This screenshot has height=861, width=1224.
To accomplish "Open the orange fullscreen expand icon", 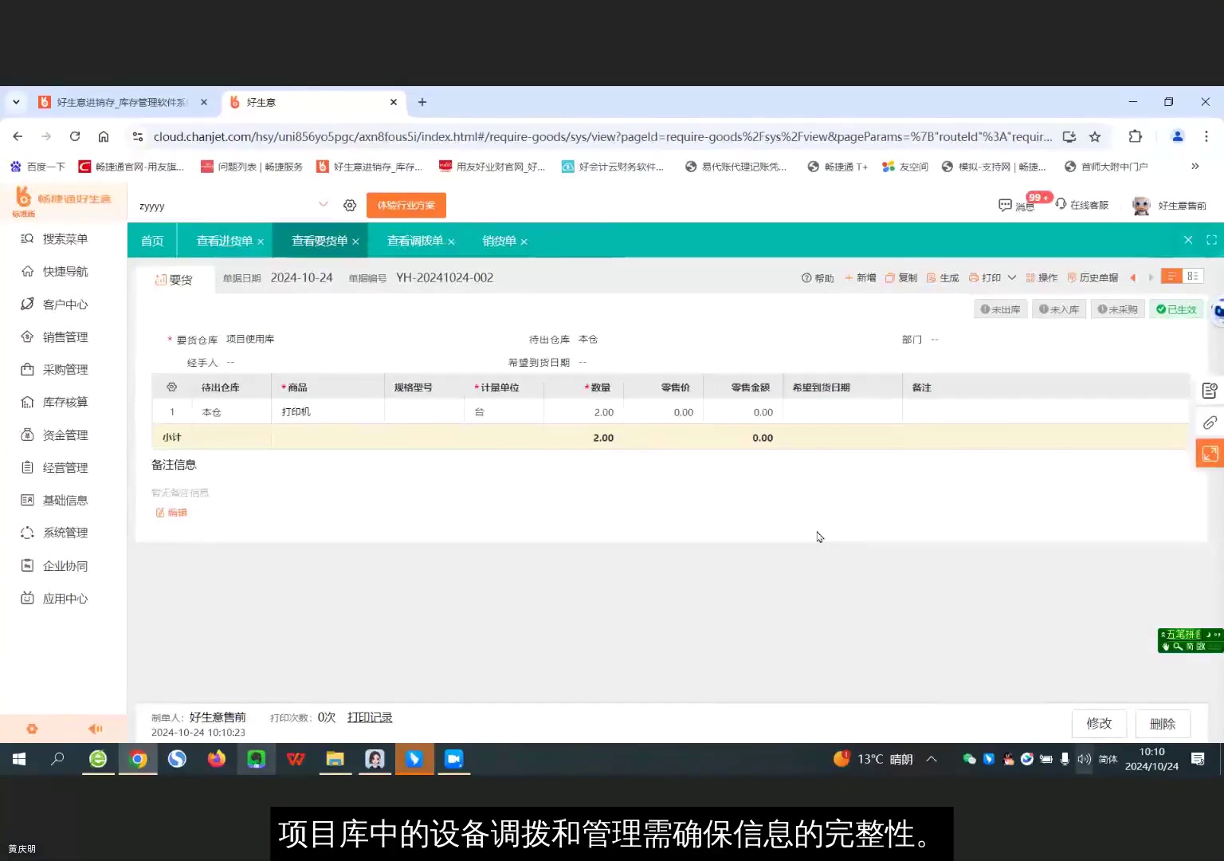I will pos(1210,453).
